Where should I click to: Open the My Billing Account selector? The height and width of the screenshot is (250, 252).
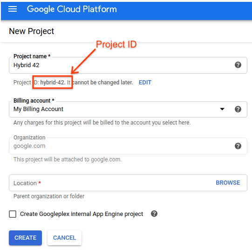pyautogui.click(x=128, y=110)
